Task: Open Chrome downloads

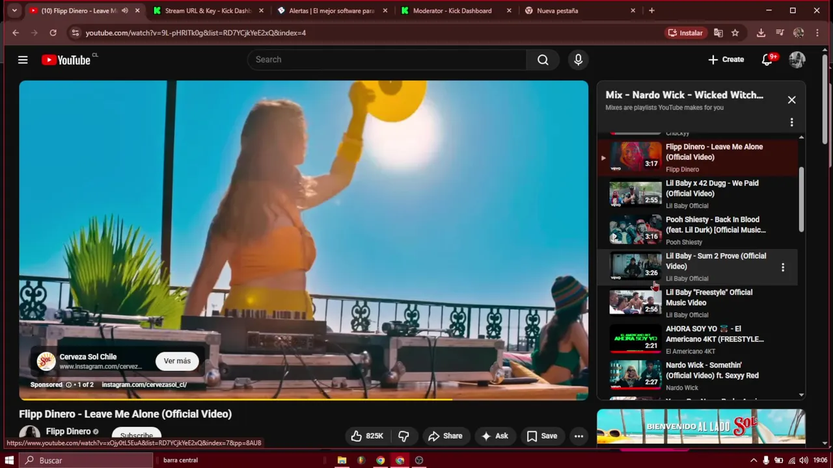Action: 761,33
